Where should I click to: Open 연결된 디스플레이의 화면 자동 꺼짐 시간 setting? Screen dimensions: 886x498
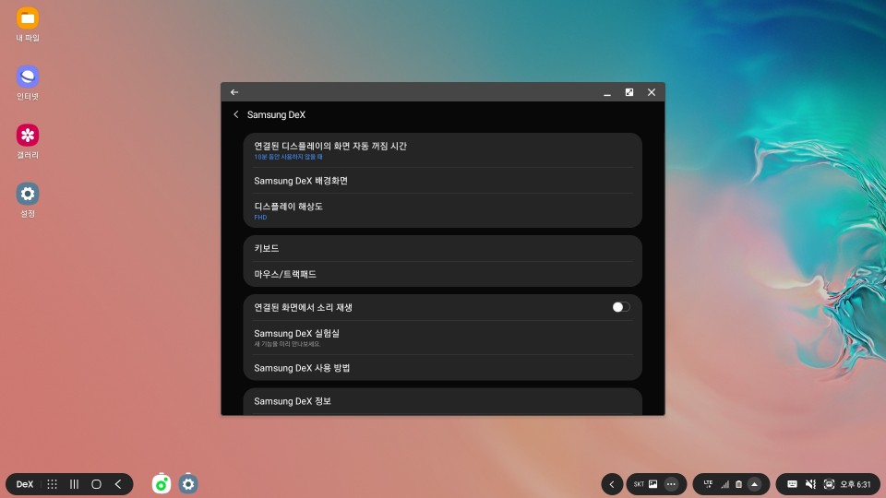(442, 150)
